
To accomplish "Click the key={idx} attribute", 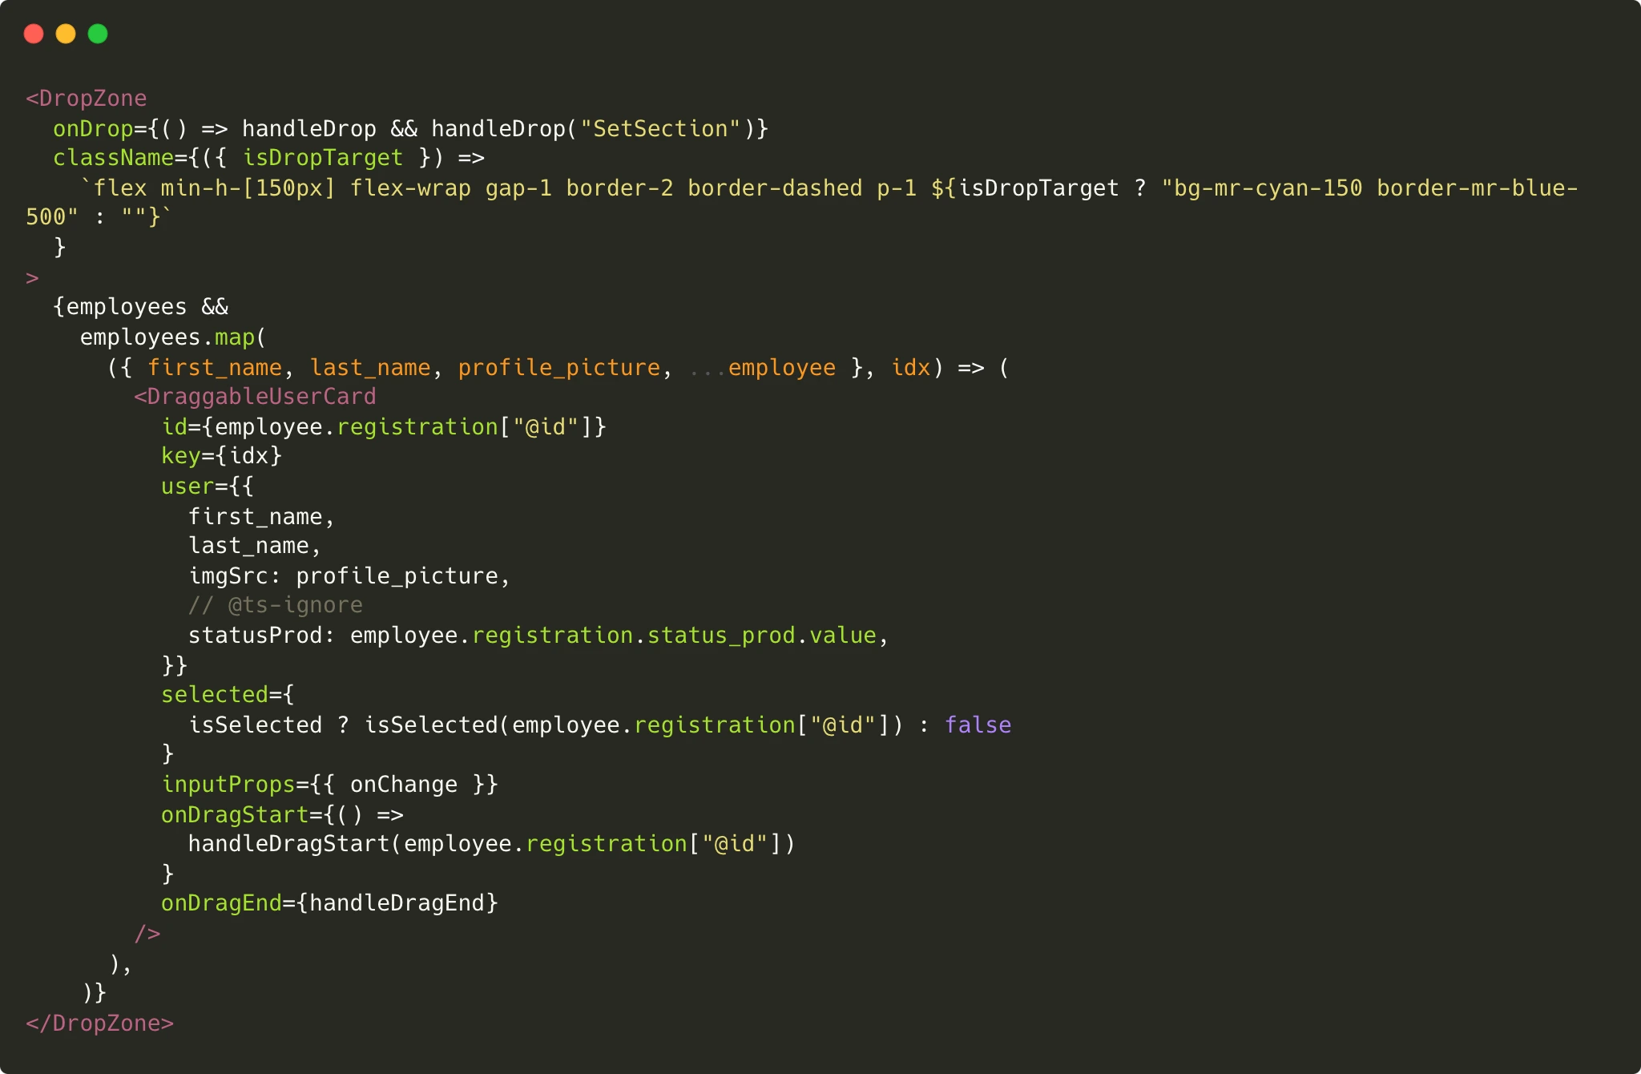I will [x=222, y=455].
